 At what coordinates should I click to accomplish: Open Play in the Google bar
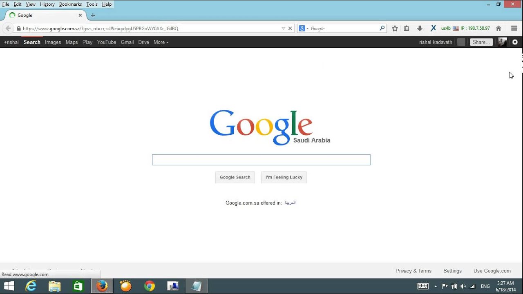(87, 42)
